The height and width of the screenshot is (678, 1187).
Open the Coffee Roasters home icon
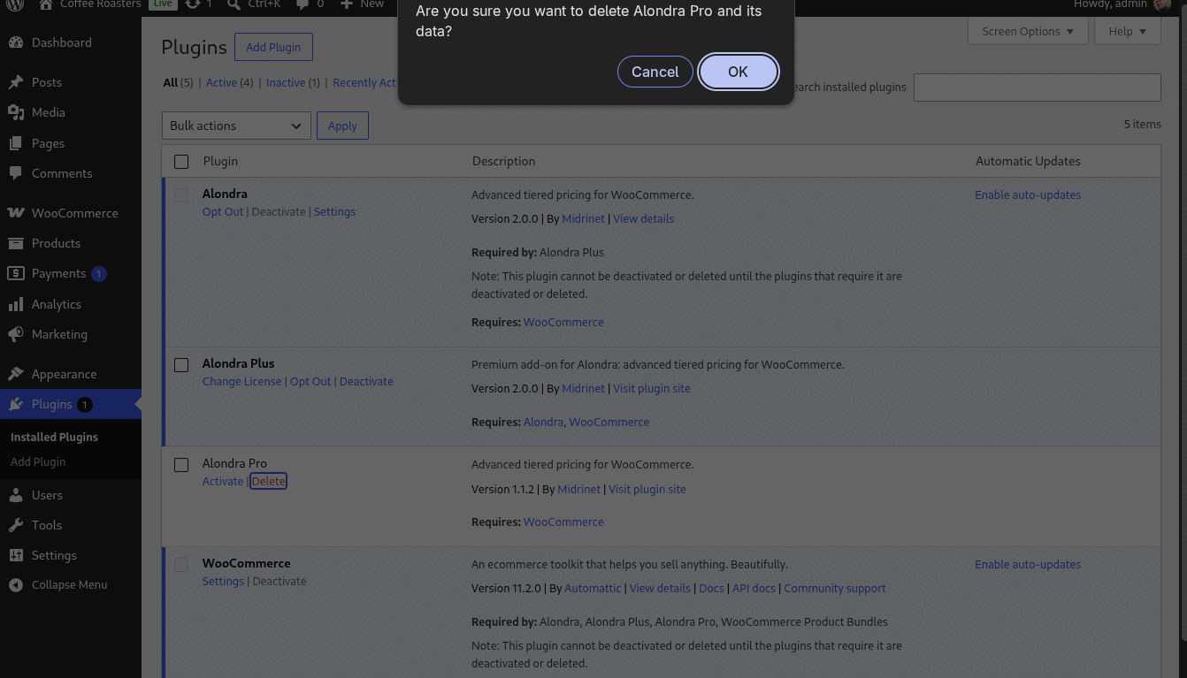click(x=46, y=4)
